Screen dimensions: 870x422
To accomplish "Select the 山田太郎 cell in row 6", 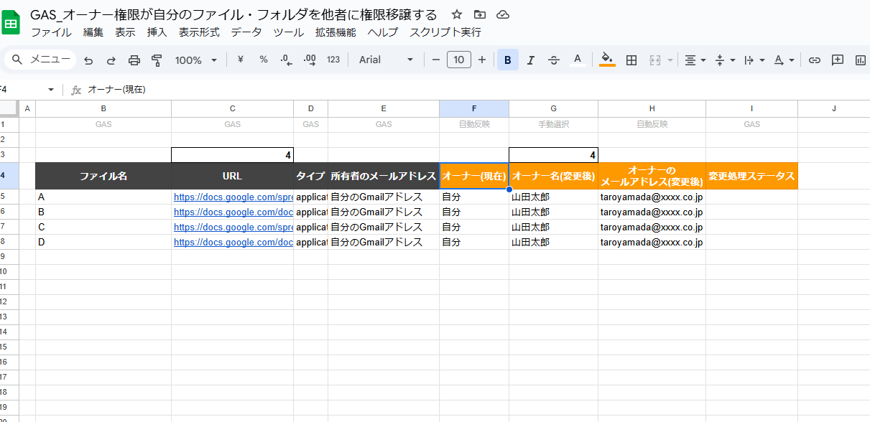I will [553, 212].
